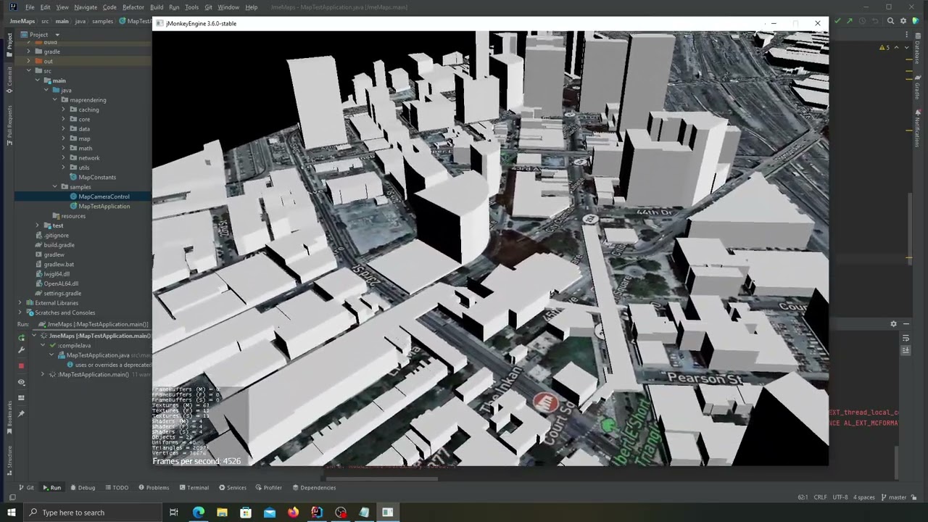Image resolution: width=928 pixels, height=522 pixels.
Task: Toggle soft-wrap in the console output
Action: (906, 339)
